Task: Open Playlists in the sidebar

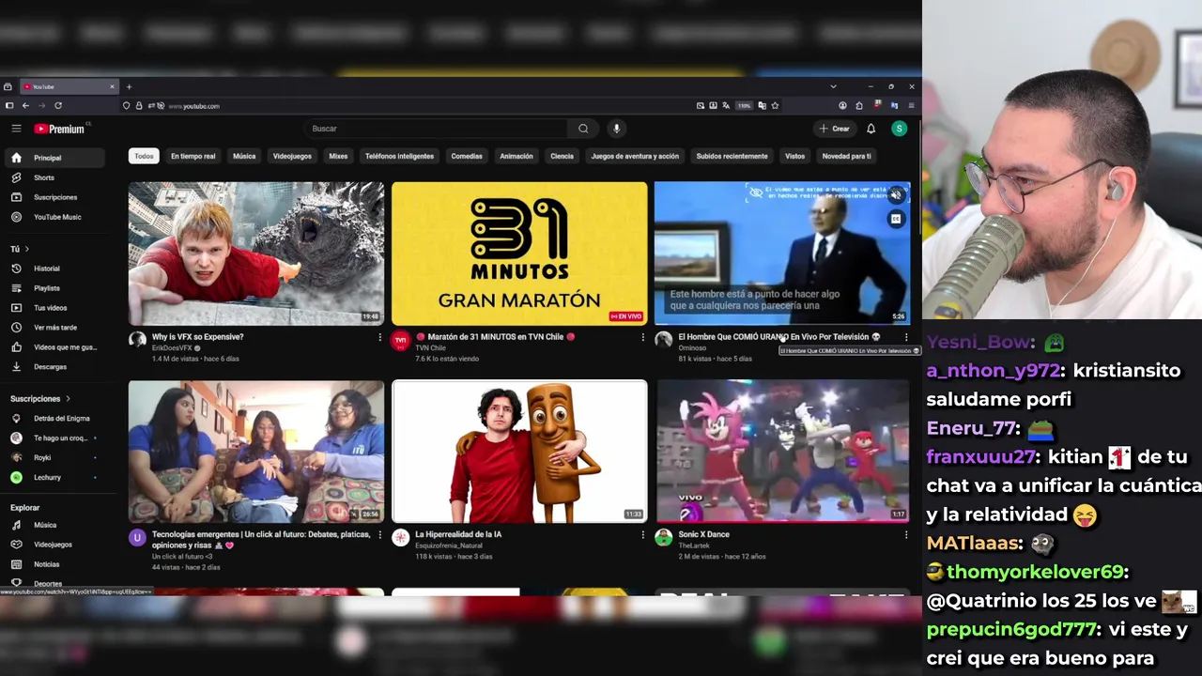Action: click(x=53, y=288)
